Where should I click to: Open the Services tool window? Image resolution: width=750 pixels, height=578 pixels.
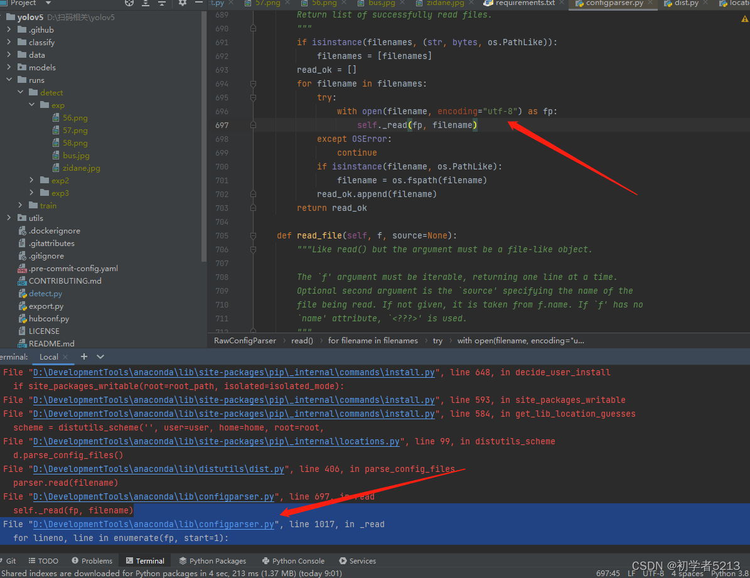(x=357, y=561)
